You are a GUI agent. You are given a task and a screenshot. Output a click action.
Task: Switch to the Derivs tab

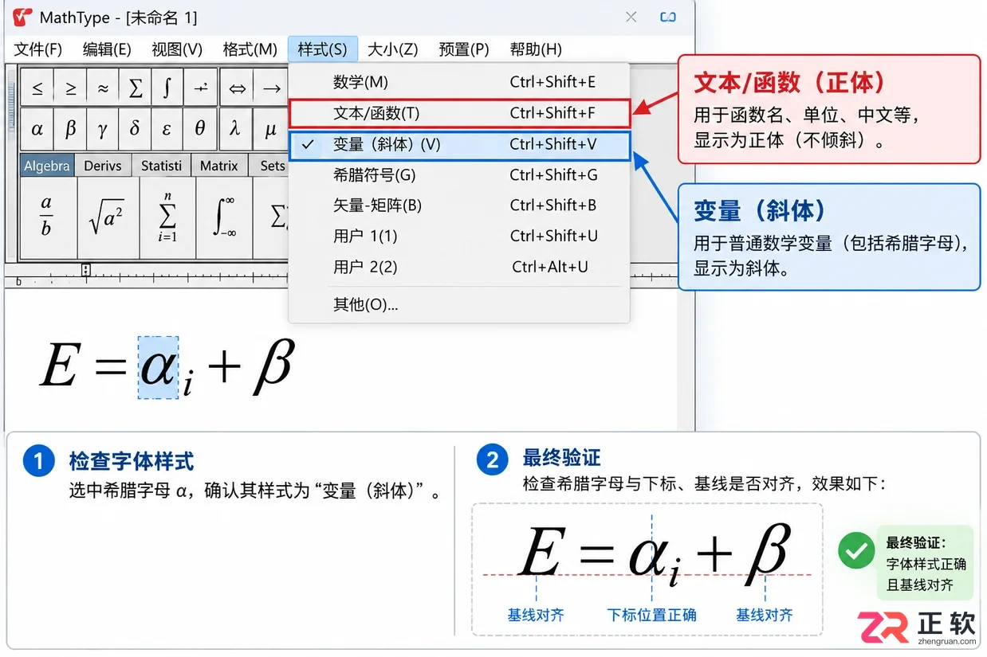(x=103, y=166)
